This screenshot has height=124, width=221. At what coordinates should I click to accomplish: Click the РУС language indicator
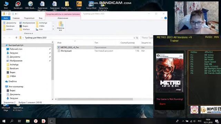200,121
